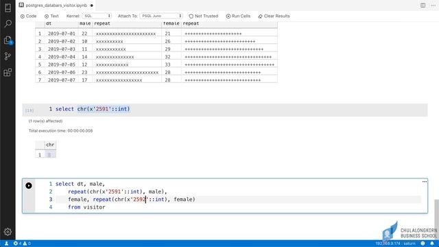Click the '(1 row(s) affected)' message
The height and width of the screenshot is (247, 439).
coord(45,121)
